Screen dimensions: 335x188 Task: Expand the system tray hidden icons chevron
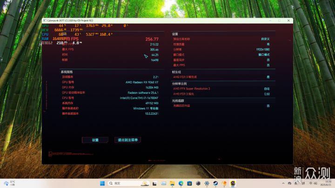tap(283, 183)
